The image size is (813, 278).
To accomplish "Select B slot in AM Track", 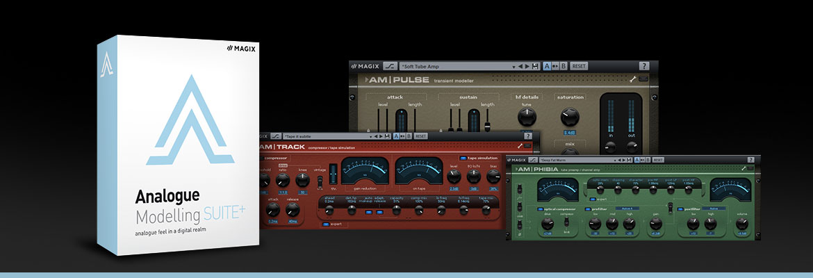I will (x=409, y=136).
